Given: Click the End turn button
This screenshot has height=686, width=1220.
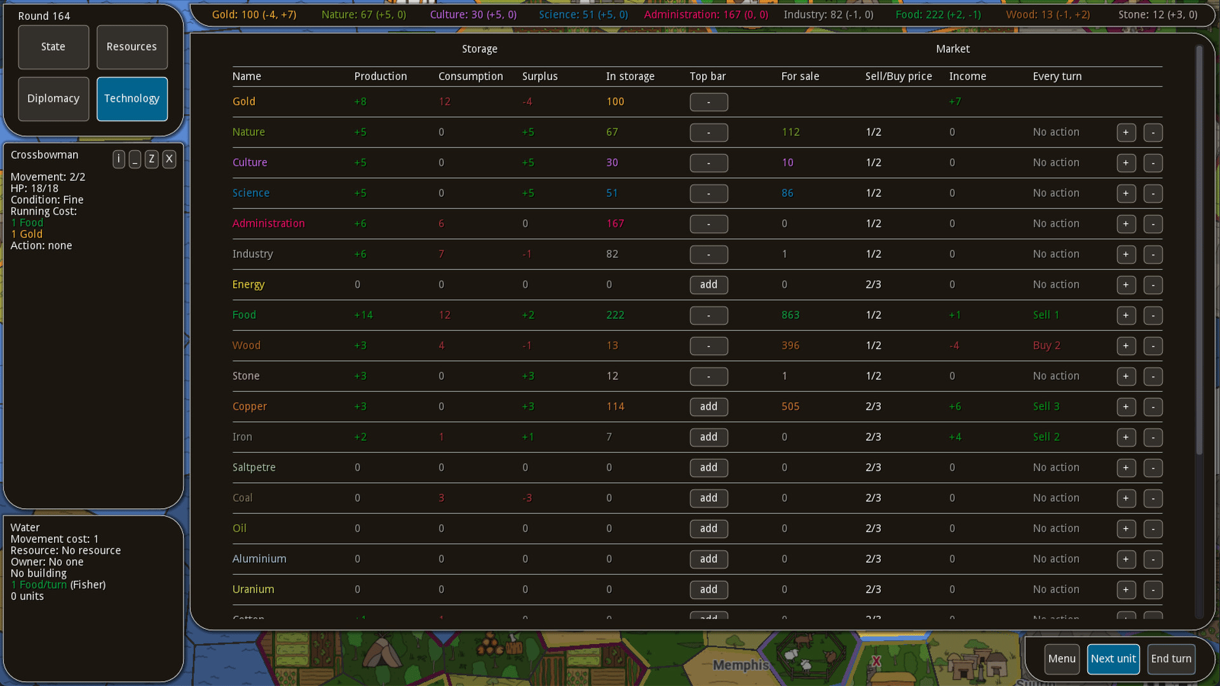Looking at the screenshot, I should click(x=1171, y=659).
